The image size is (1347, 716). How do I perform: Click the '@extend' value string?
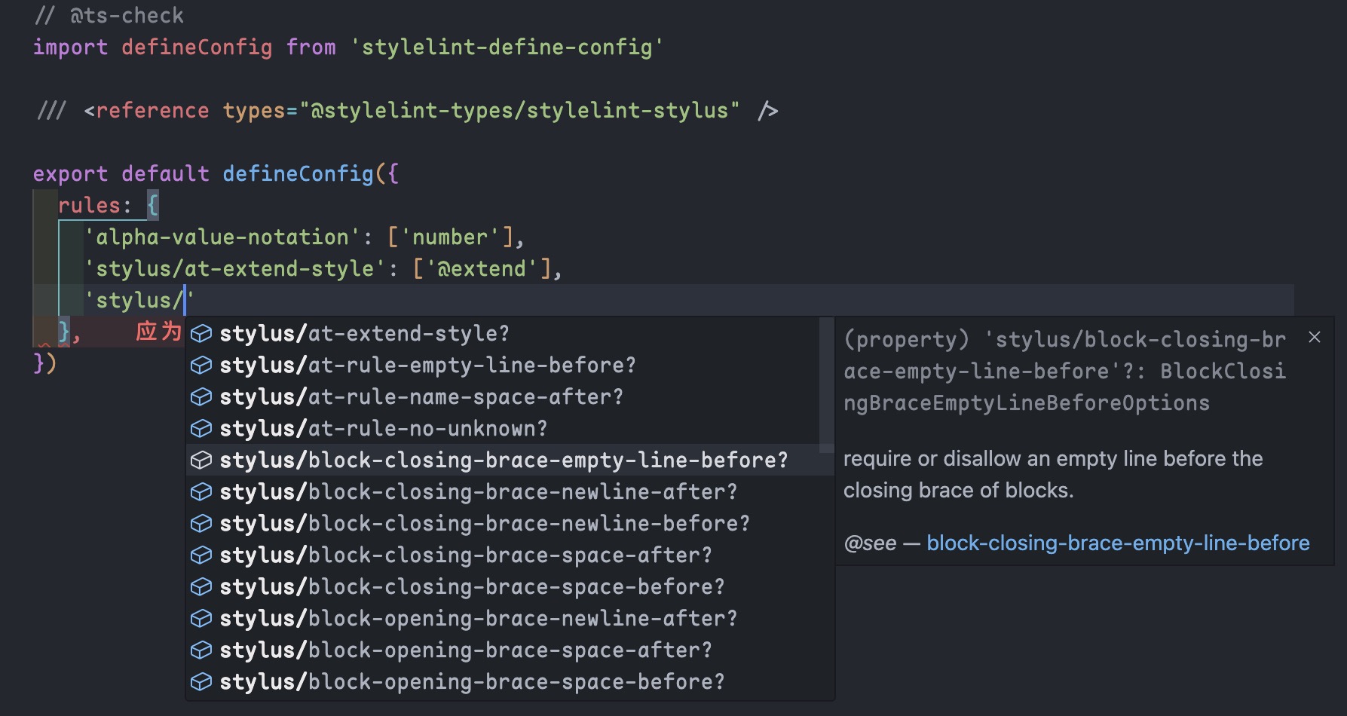point(482,268)
